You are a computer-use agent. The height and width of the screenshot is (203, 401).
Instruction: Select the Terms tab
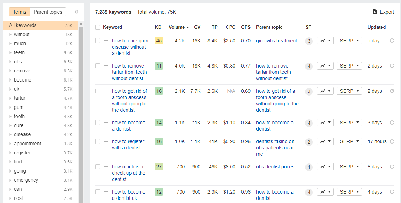tap(20, 12)
